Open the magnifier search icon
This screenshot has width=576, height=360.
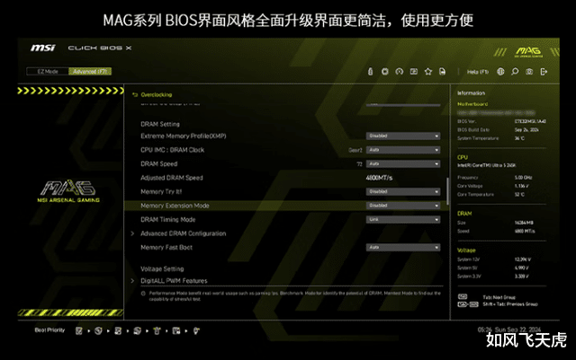coord(515,72)
